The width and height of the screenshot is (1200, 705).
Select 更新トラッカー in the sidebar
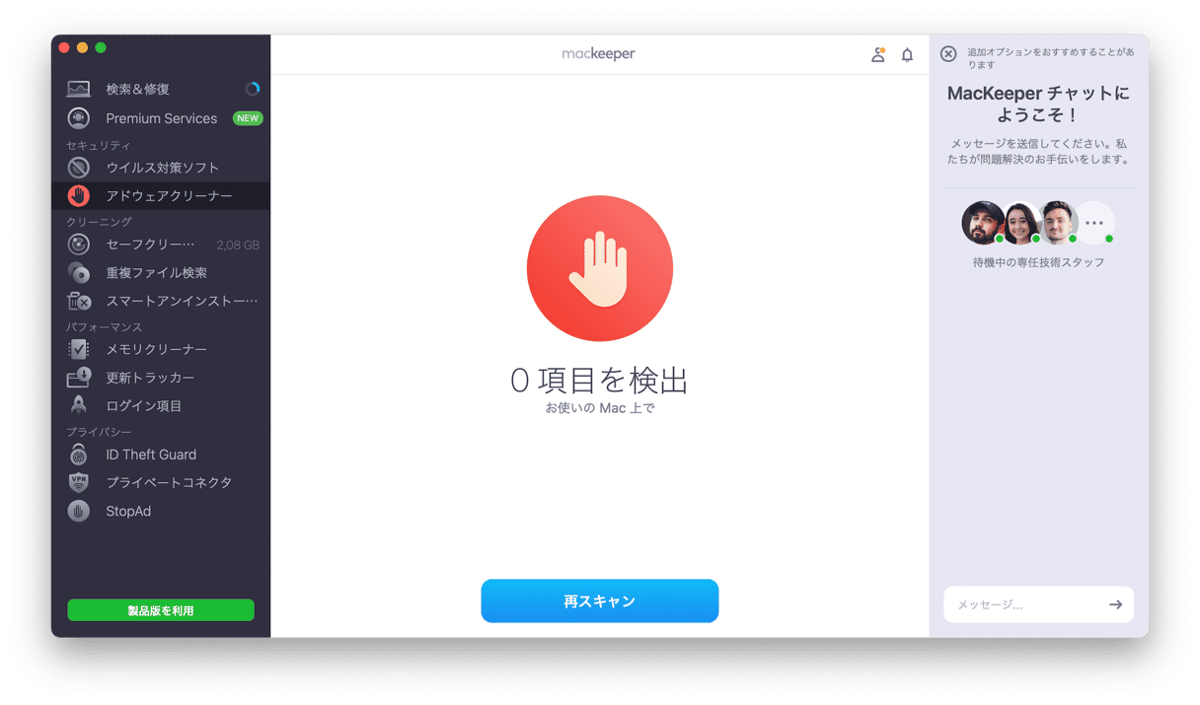pyautogui.click(x=160, y=378)
